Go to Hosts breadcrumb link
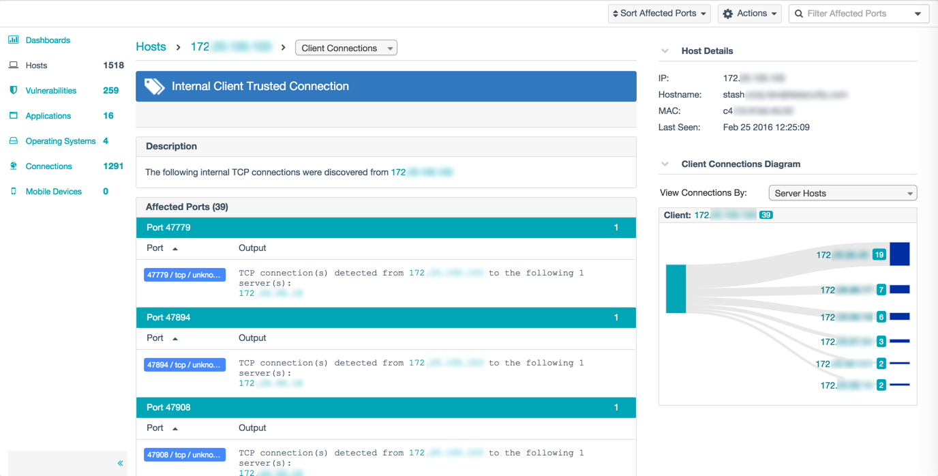Screen dimensions: 938x476 pos(151,47)
